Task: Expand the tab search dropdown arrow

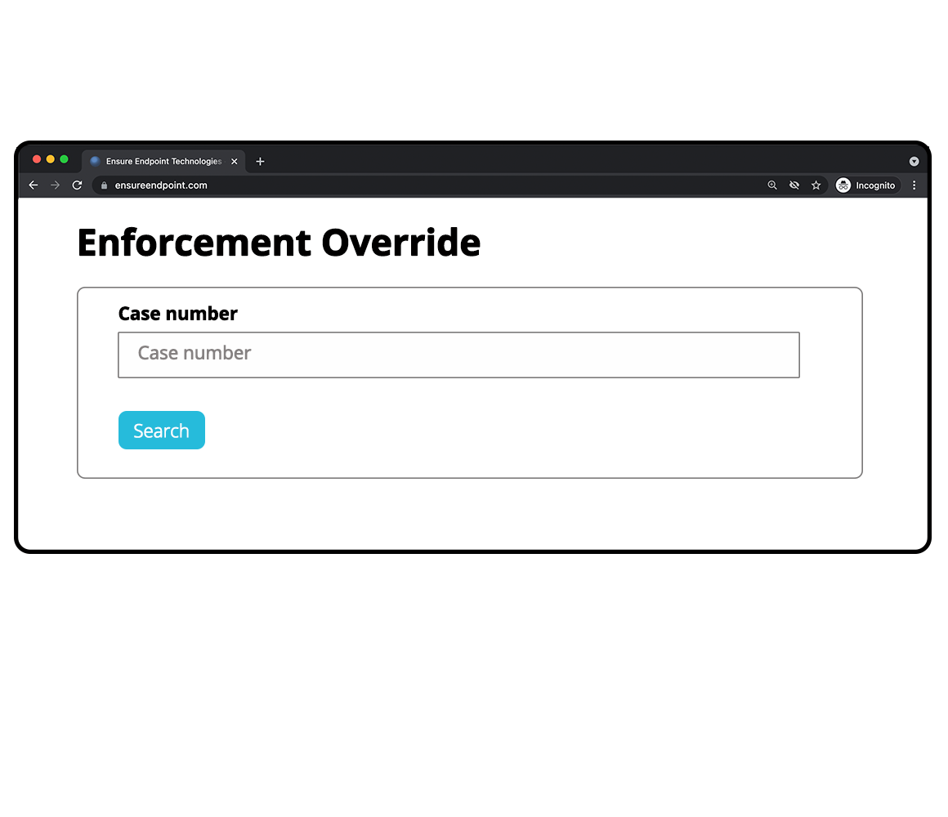Action: [914, 161]
